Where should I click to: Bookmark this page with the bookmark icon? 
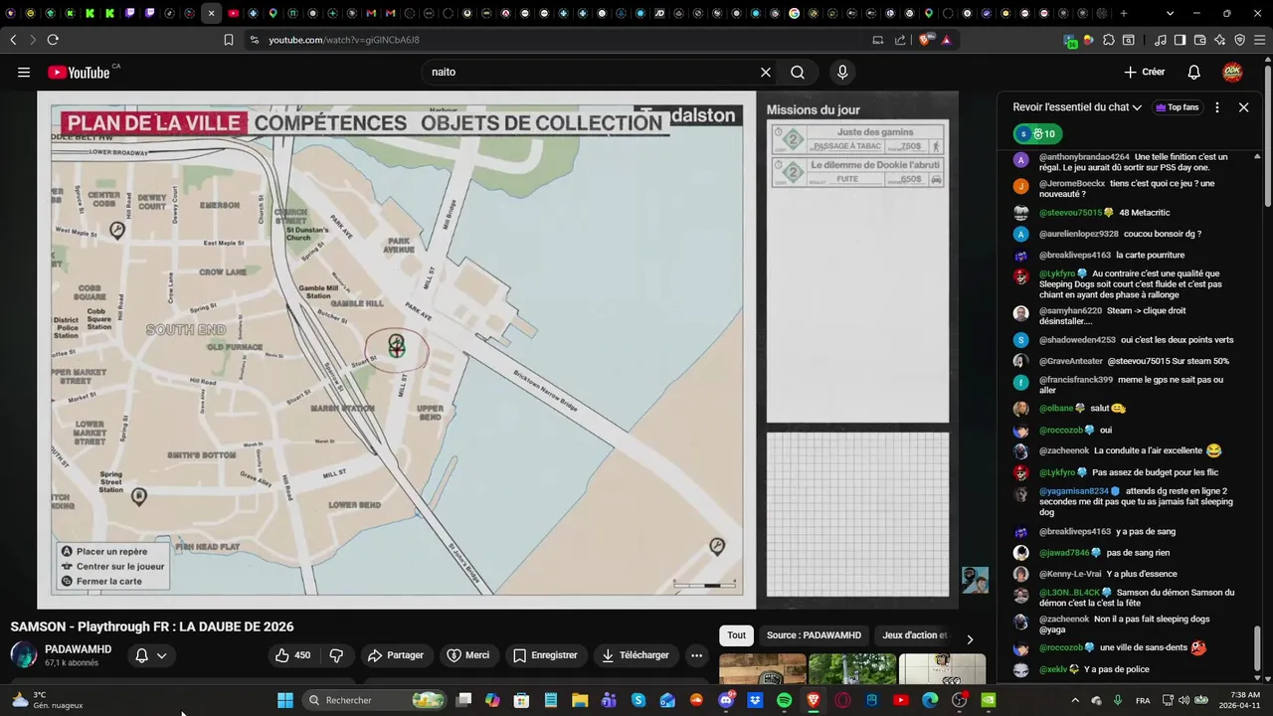[x=229, y=40]
